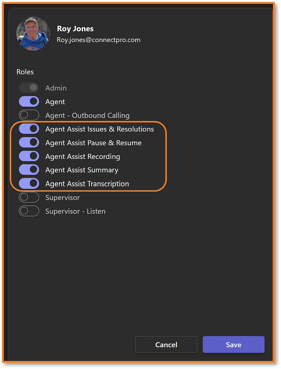Turn on Supervisor - Listen switch
Viewport: 281px width, 369px height.
coord(29,211)
